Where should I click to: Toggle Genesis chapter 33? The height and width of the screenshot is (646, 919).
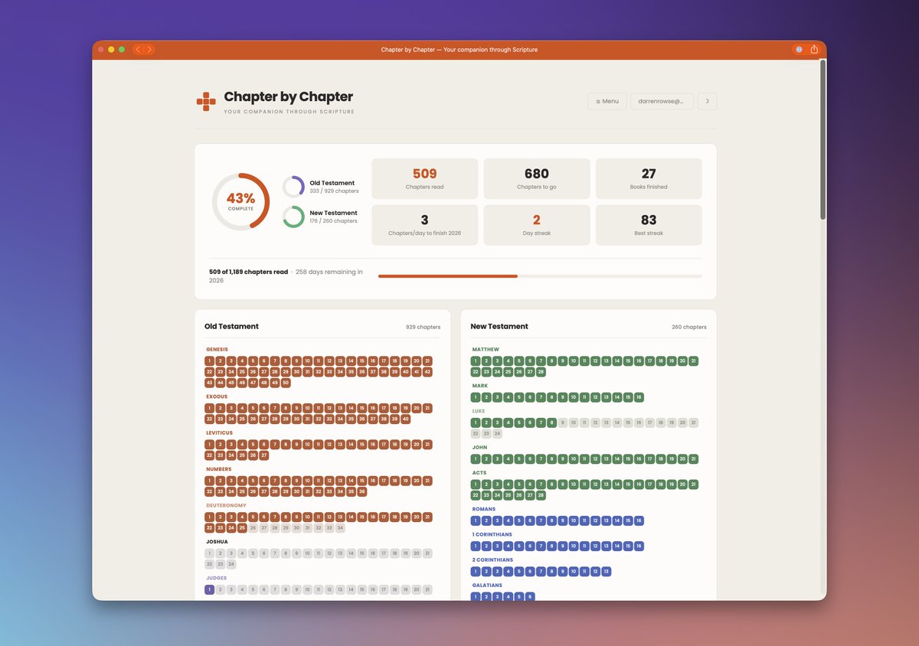(329, 372)
